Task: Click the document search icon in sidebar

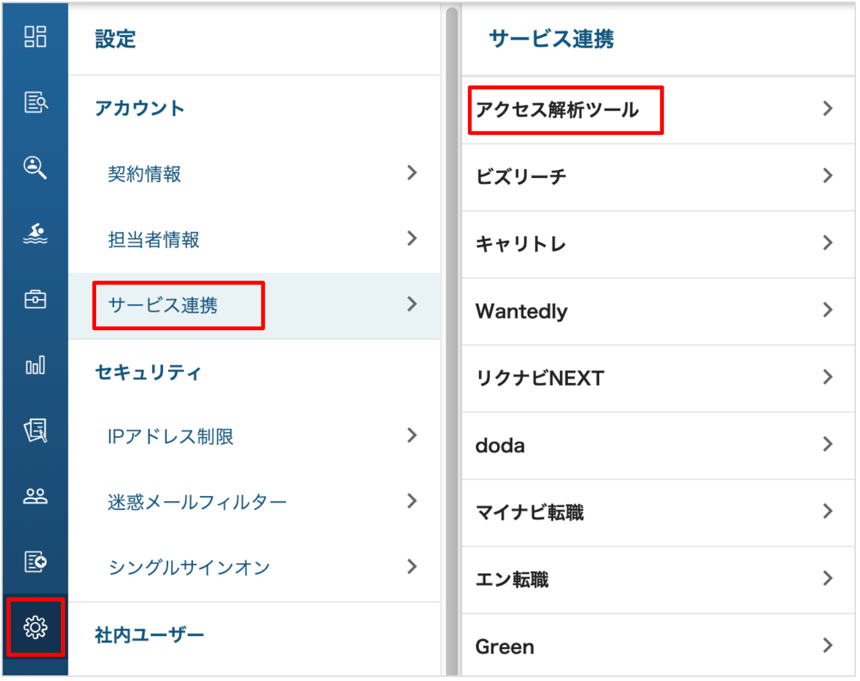Action: 35,102
